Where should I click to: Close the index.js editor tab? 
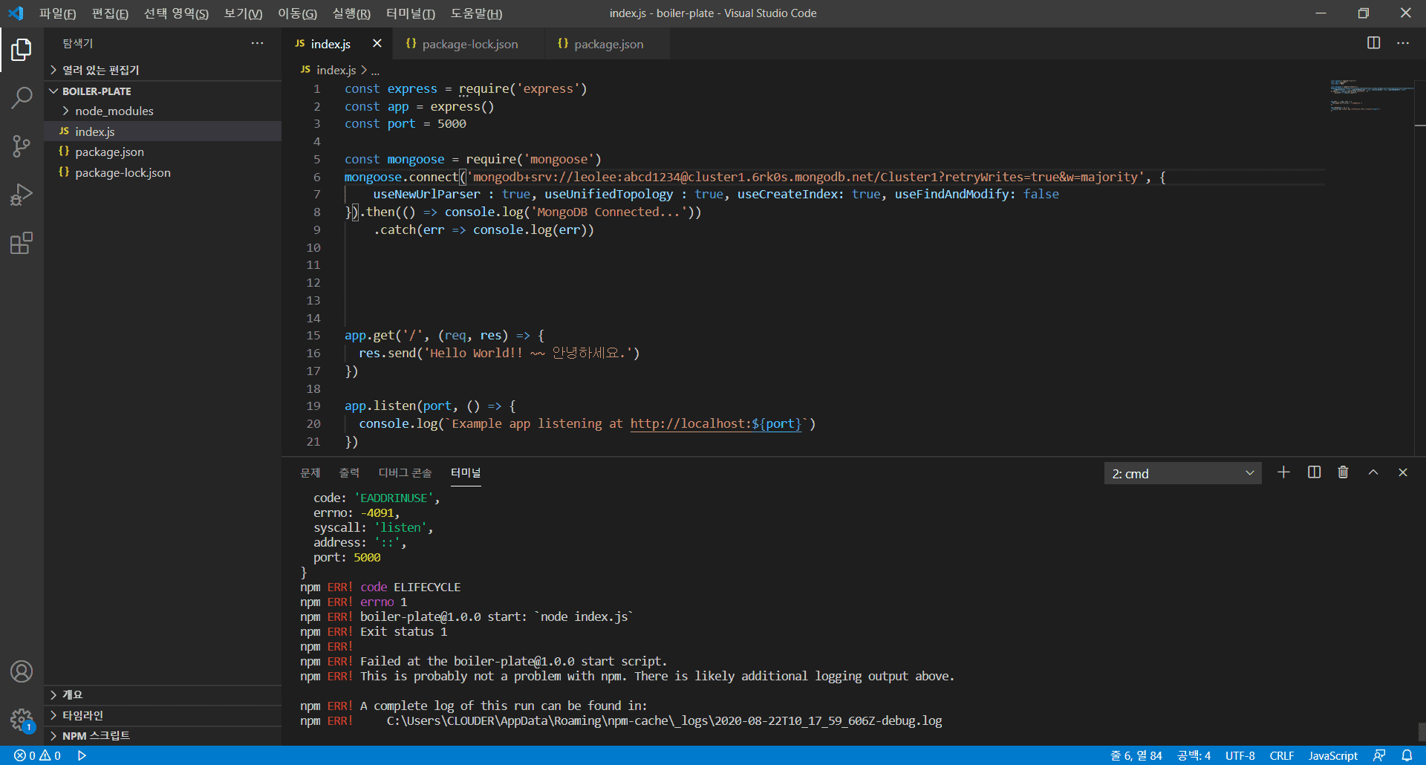377,43
